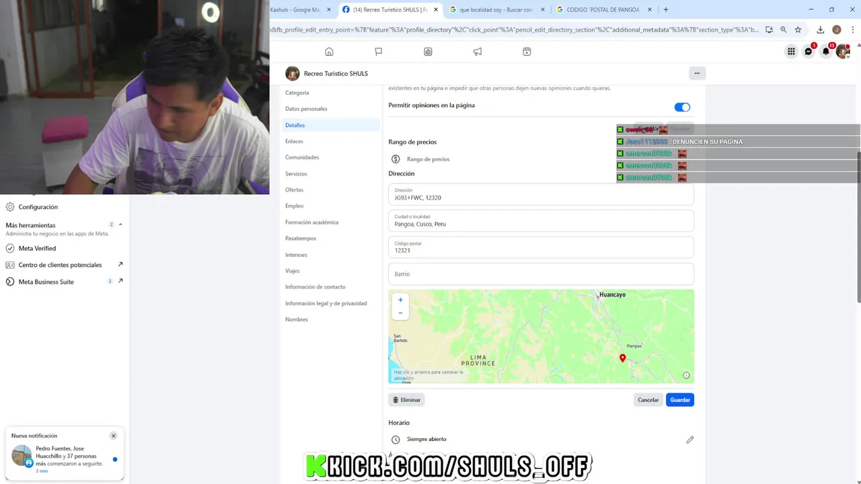Open the insights chart icon
Screen dimensions: 861x484
(x=428, y=52)
